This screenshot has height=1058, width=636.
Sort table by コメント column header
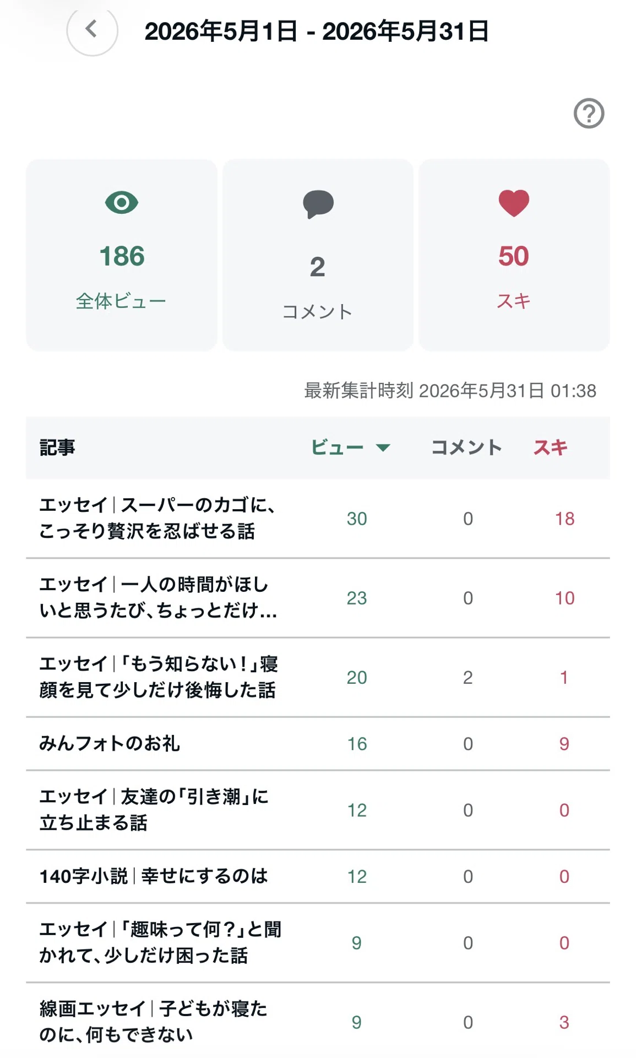(466, 447)
